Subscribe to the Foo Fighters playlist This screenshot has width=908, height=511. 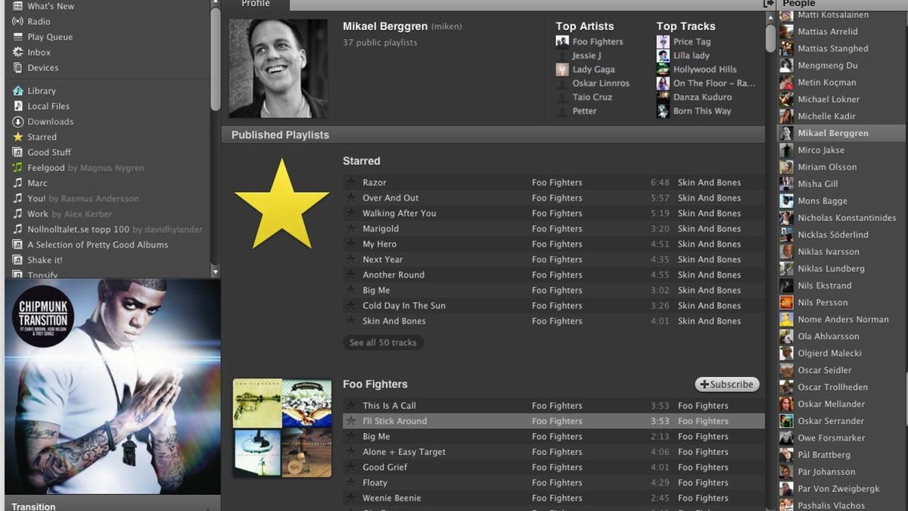726,384
